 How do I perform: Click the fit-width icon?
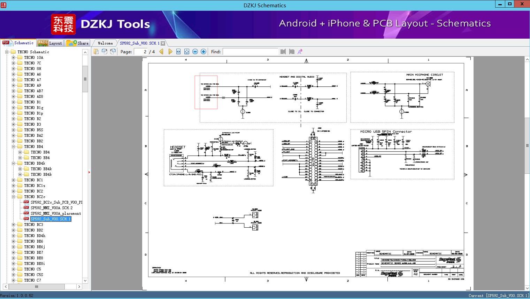click(178, 52)
